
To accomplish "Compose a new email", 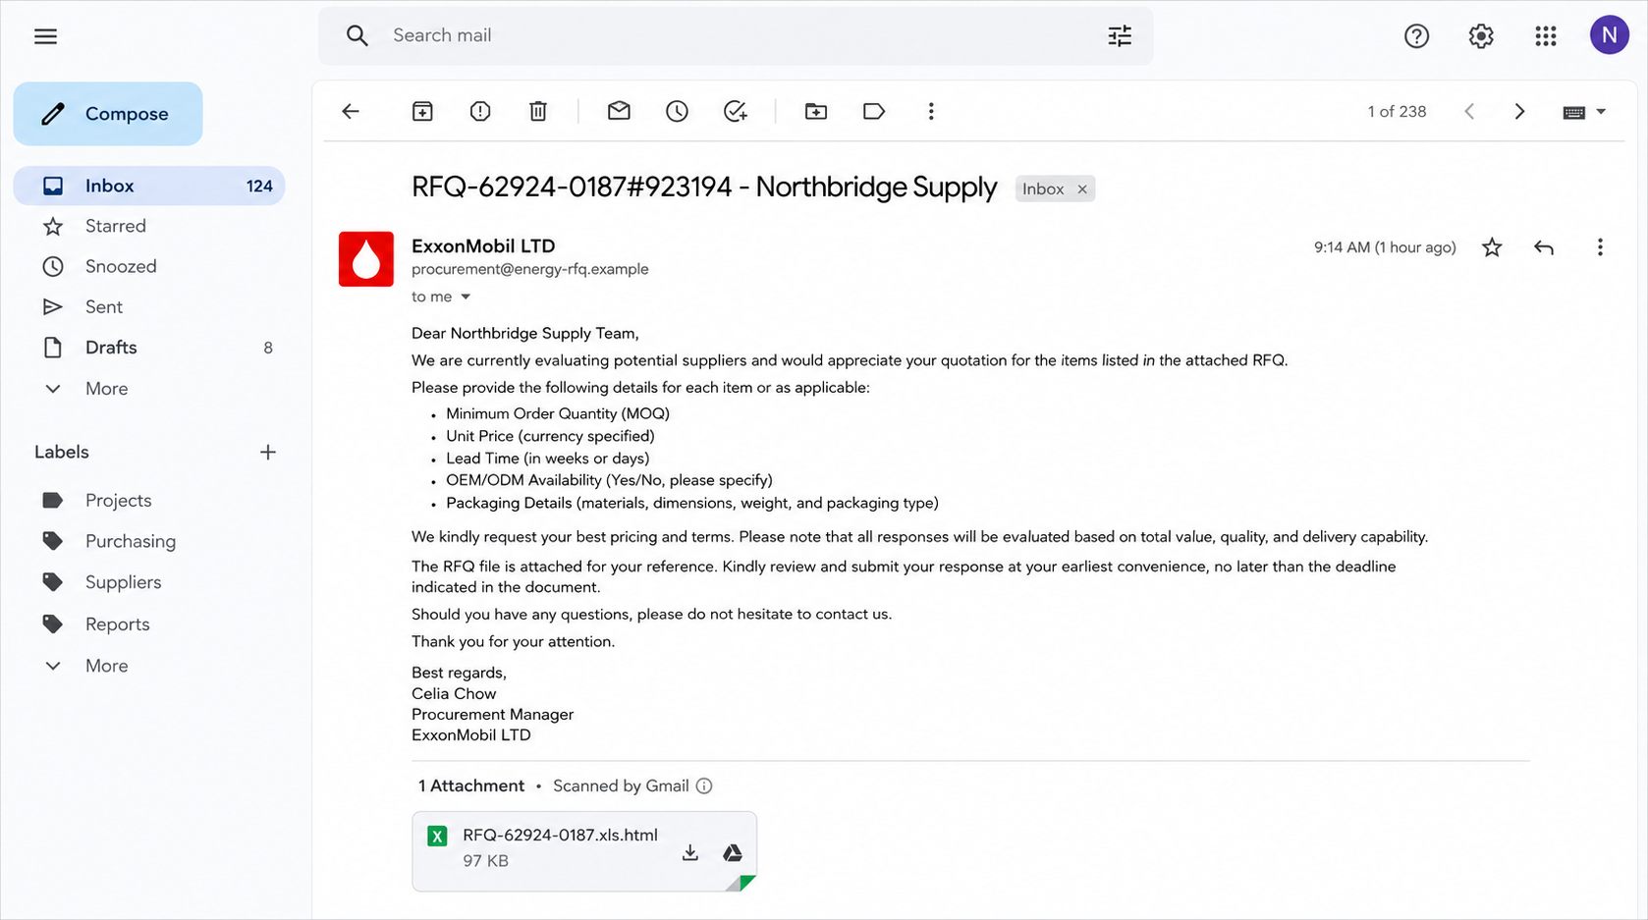I will coord(108,114).
